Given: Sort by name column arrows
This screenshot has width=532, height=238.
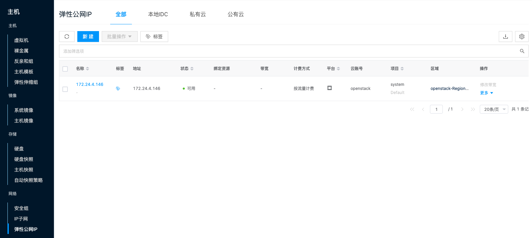Looking at the screenshot, I should point(87,69).
